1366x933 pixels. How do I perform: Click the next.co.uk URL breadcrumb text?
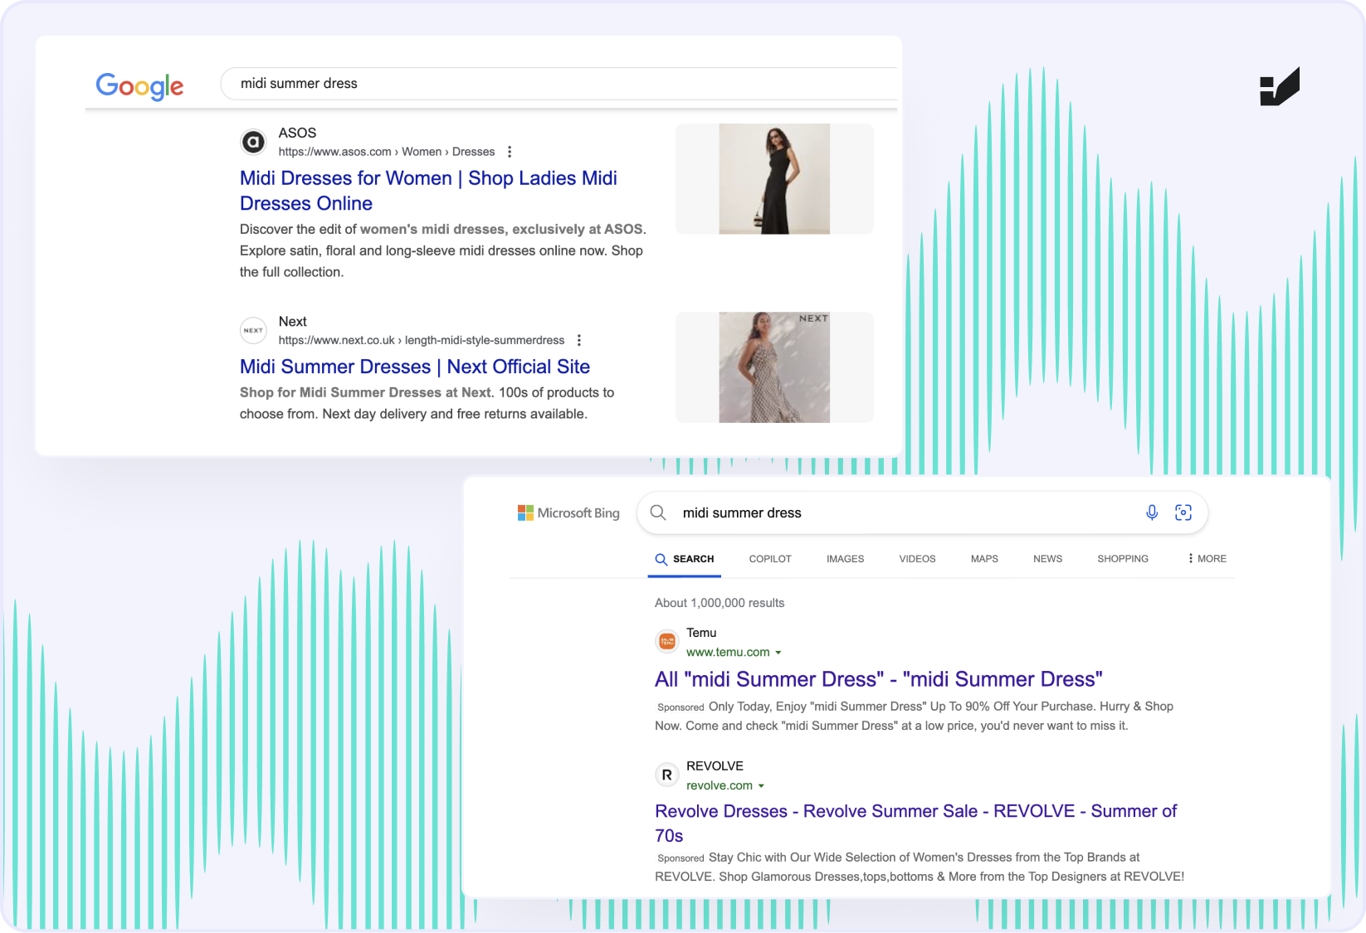point(422,340)
